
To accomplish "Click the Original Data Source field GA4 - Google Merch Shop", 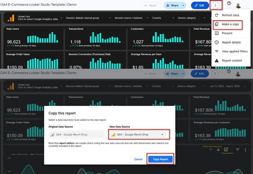I will pos(77,135).
